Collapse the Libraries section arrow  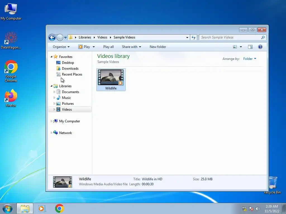(51, 86)
